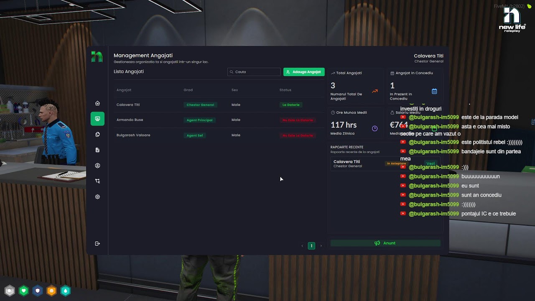Click the Angajat In Concediu card title
Screen dimensions: 535x301
pos(414,73)
